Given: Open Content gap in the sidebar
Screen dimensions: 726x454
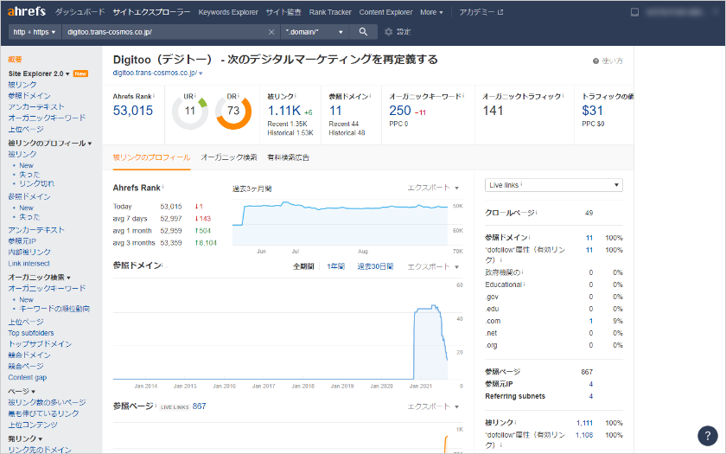Looking at the screenshot, I should pyautogui.click(x=28, y=377).
